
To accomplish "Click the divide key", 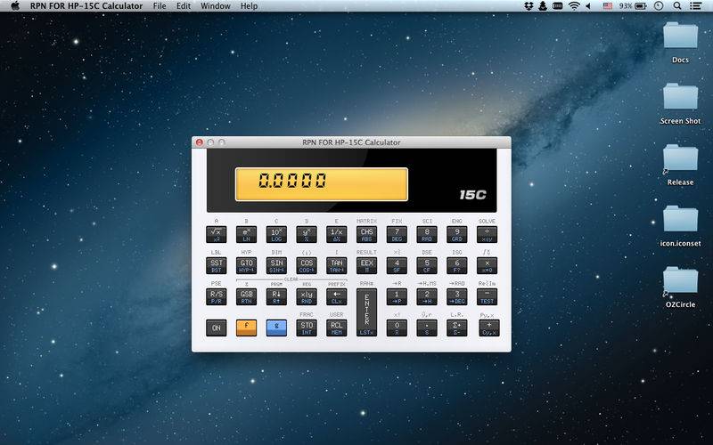I will 487,235.
